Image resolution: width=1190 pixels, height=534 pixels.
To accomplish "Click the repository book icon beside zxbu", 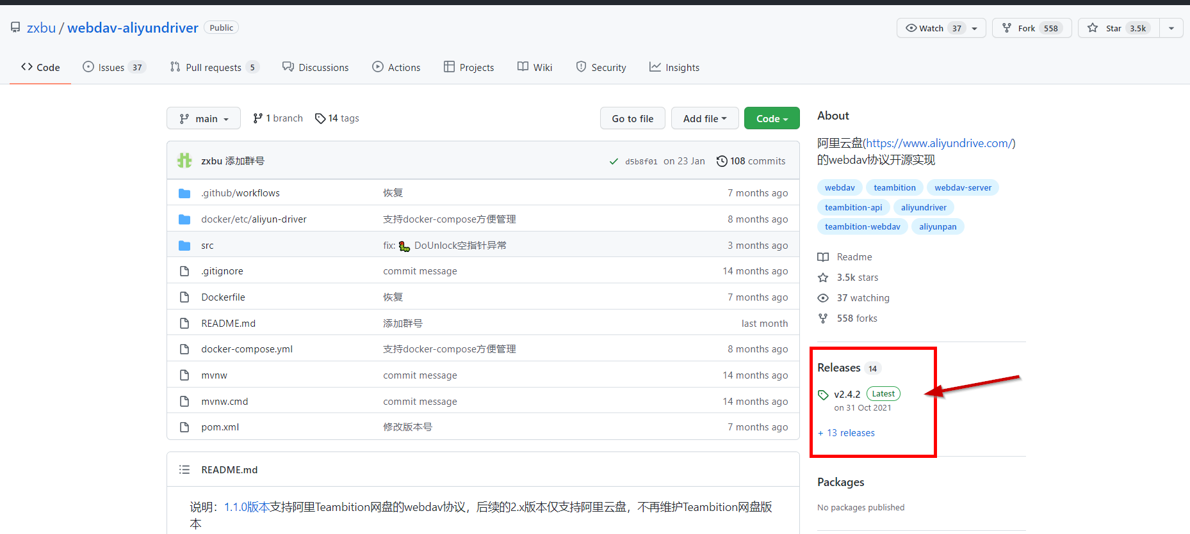I will (15, 27).
